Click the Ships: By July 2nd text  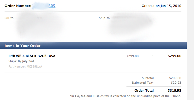21,61
